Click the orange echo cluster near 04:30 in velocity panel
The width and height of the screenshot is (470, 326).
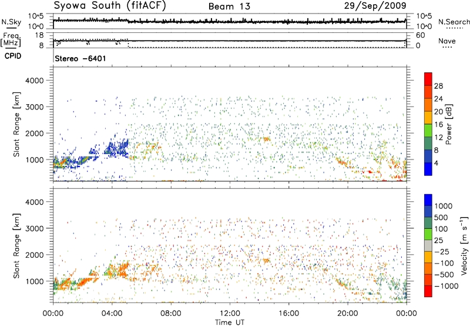click(119, 270)
